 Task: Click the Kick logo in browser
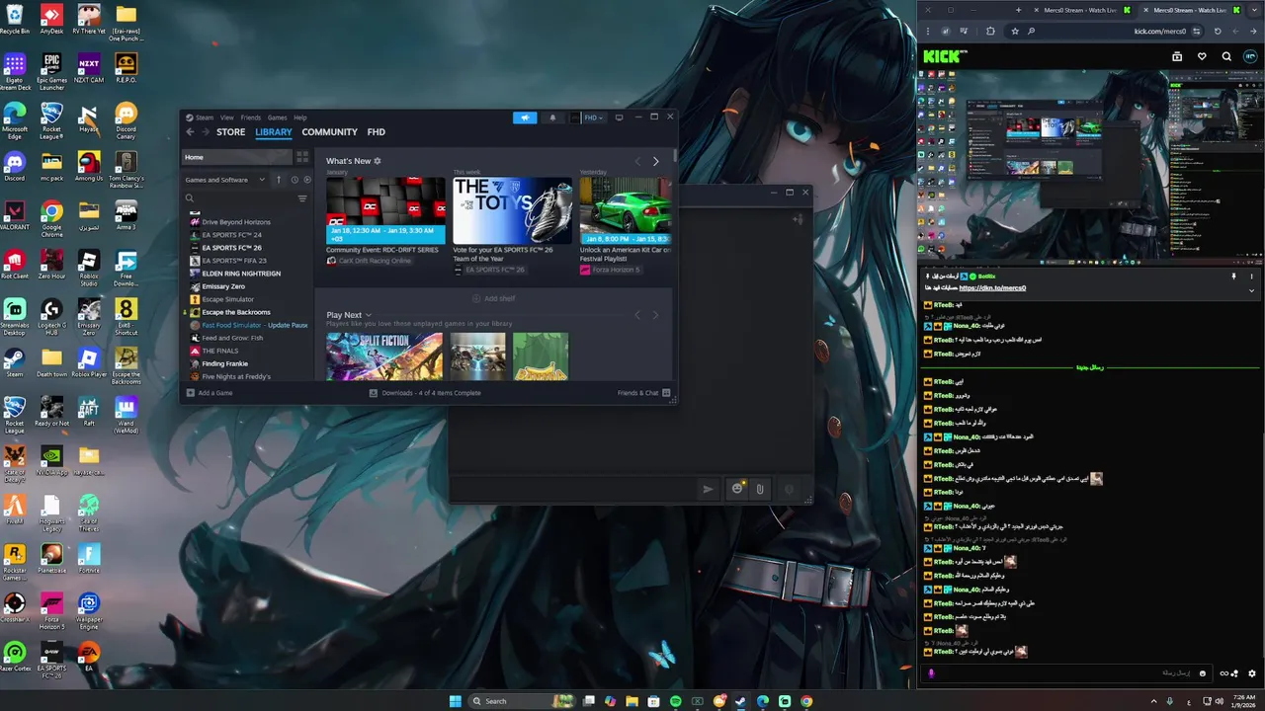point(944,56)
